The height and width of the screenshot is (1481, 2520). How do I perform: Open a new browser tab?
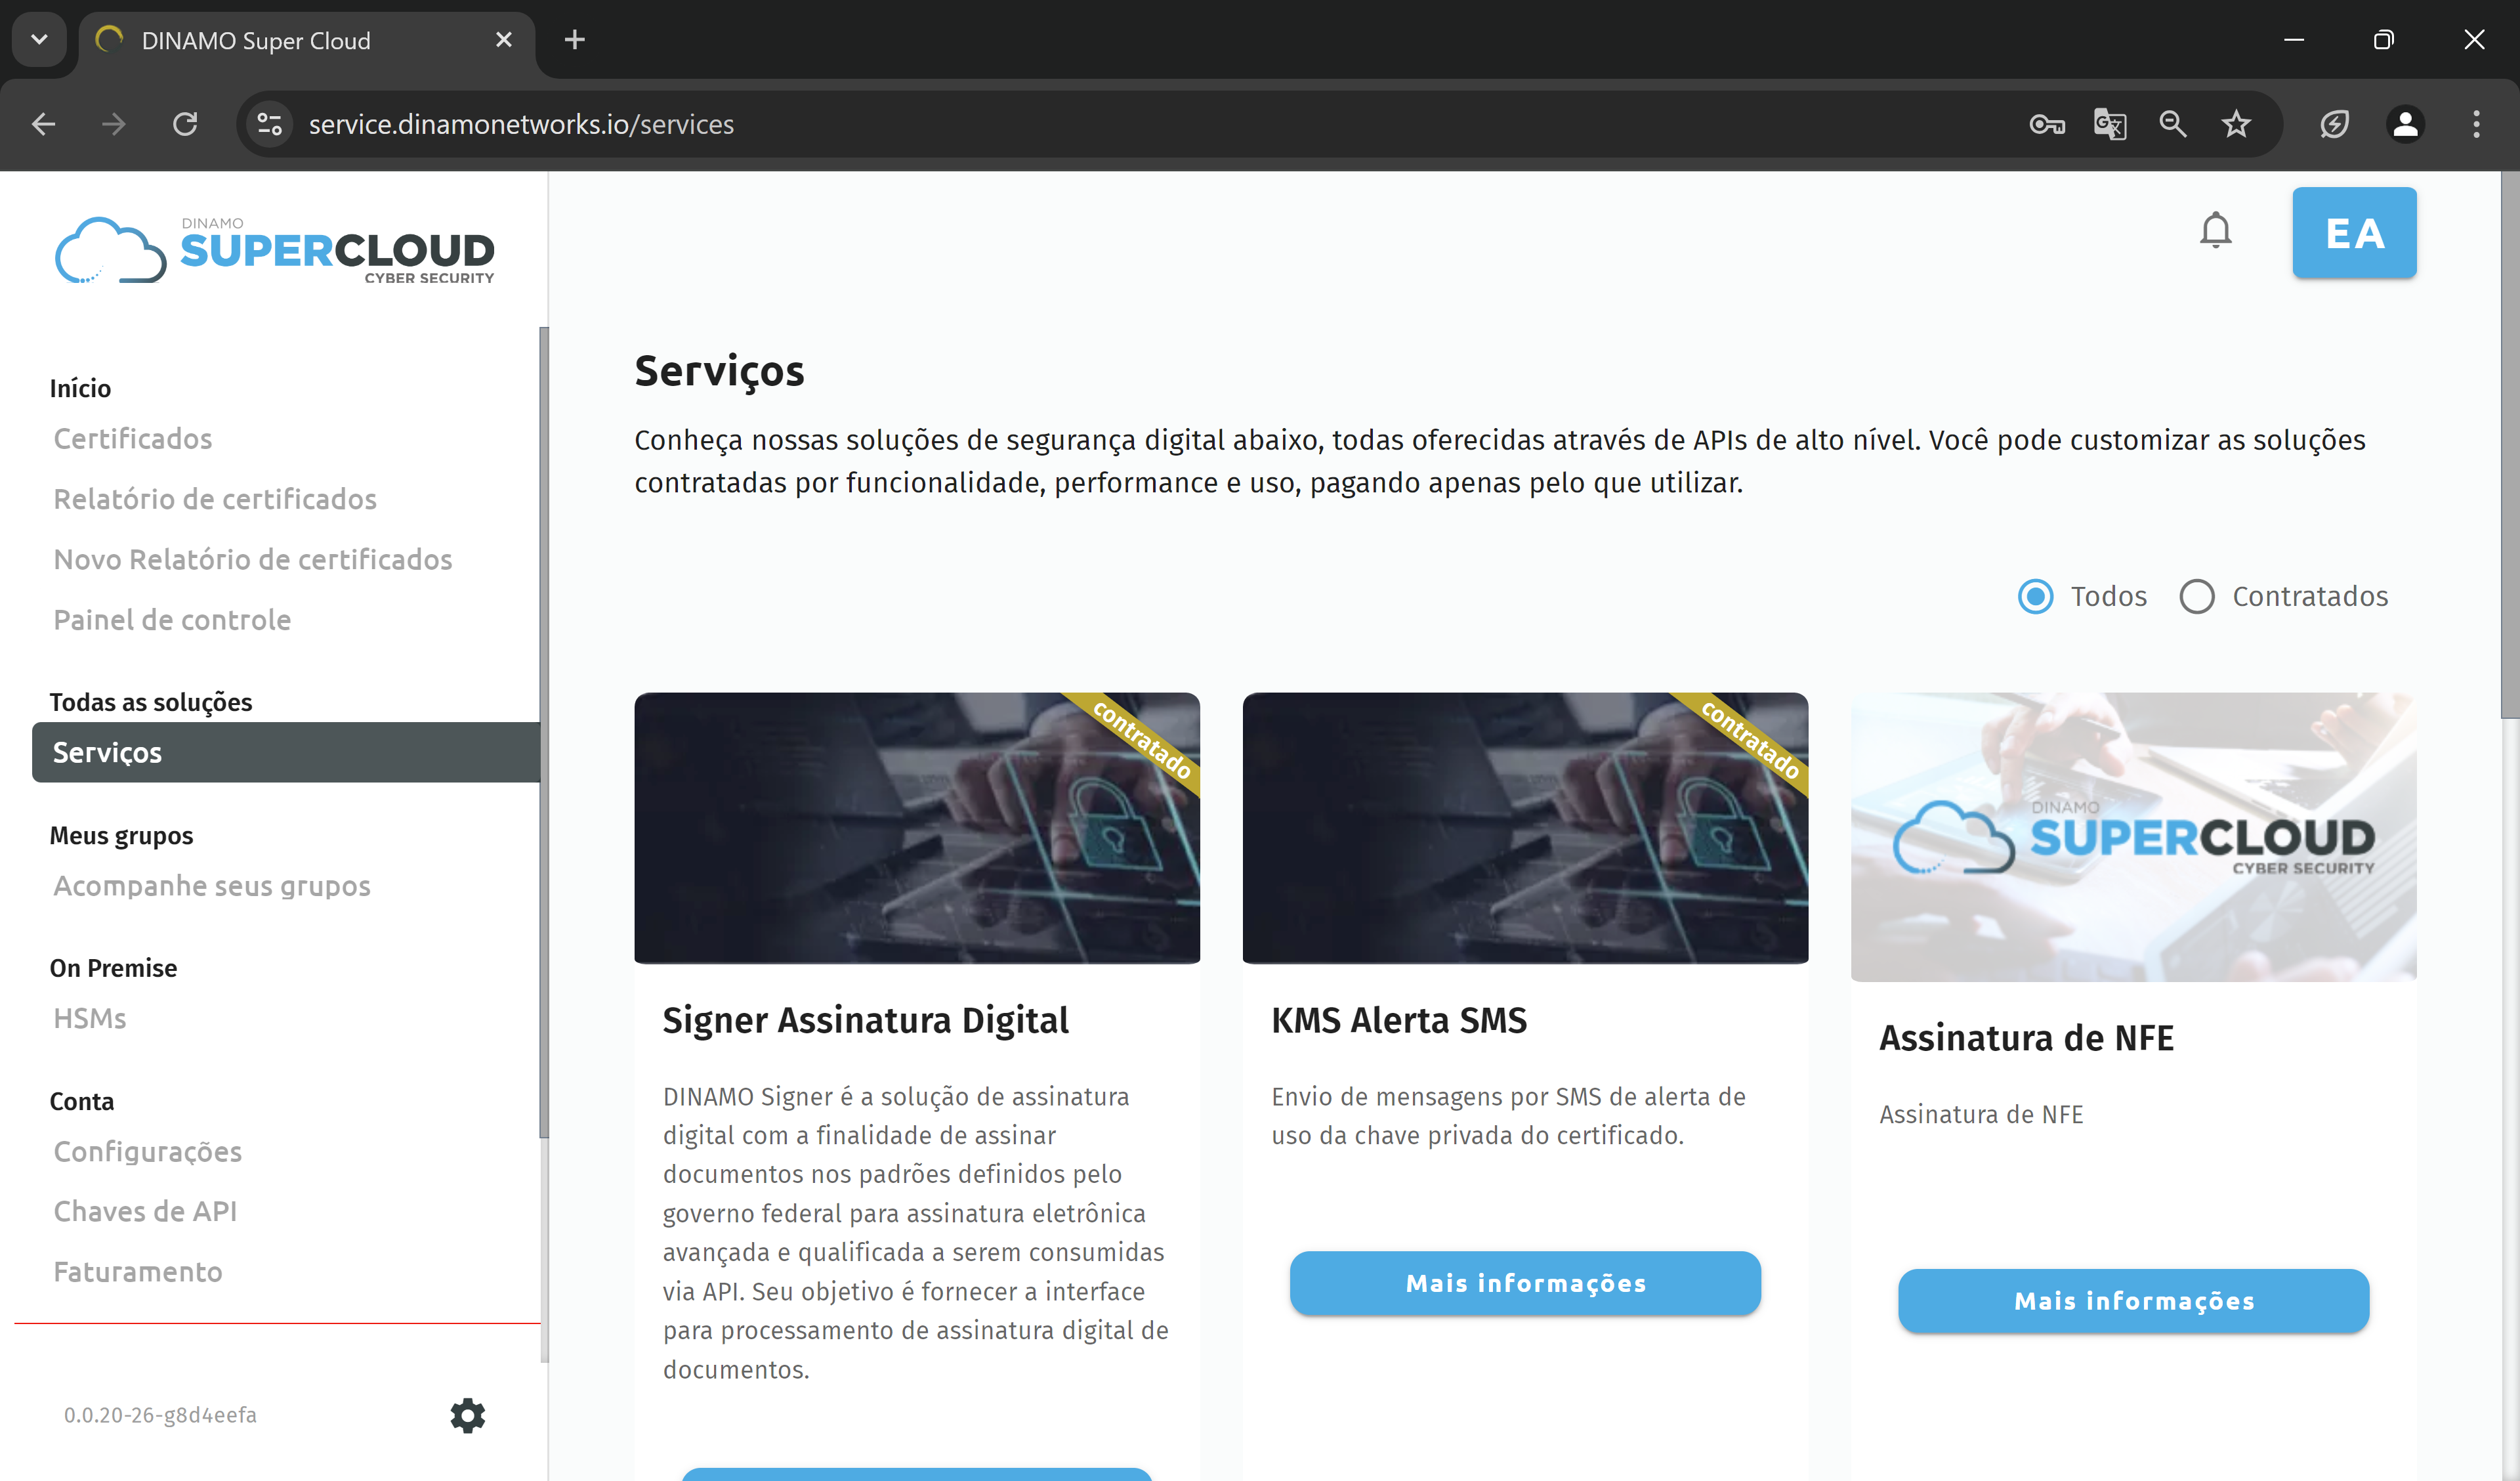pyautogui.click(x=574, y=40)
